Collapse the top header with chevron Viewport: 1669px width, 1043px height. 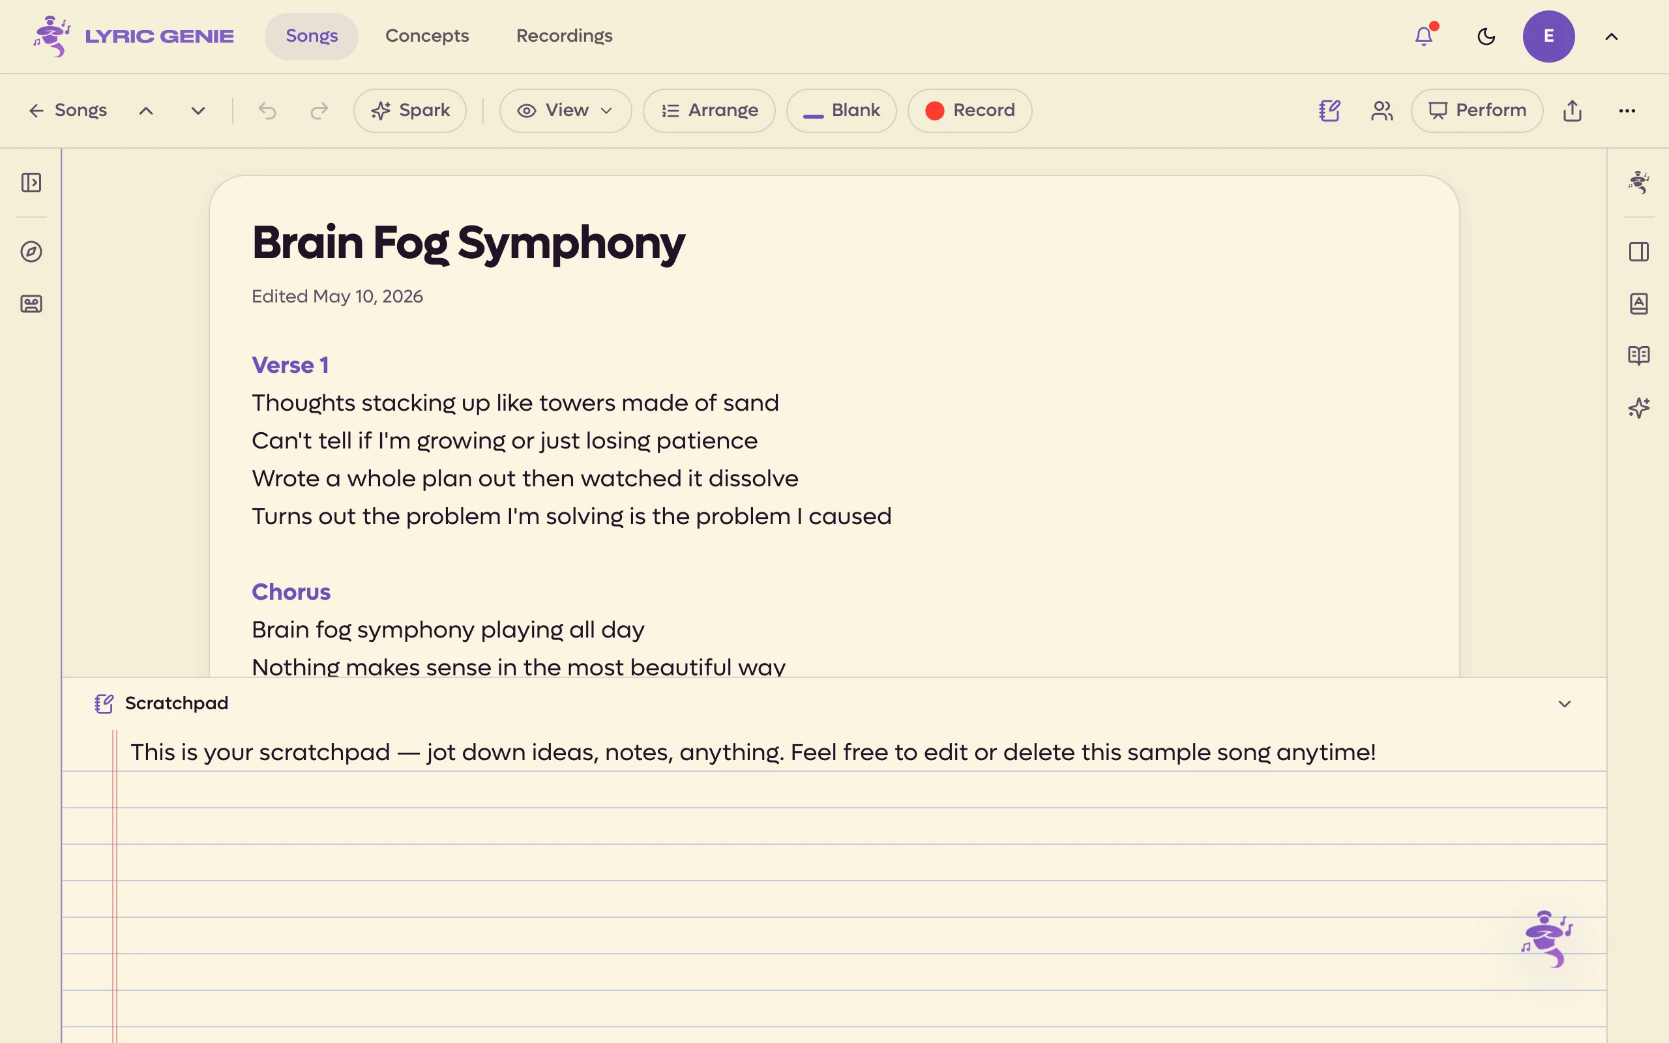pos(1611,37)
